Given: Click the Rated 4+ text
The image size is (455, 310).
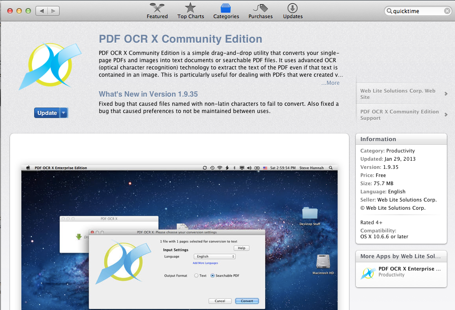Looking at the screenshot, I should click(x=371, y=222).
